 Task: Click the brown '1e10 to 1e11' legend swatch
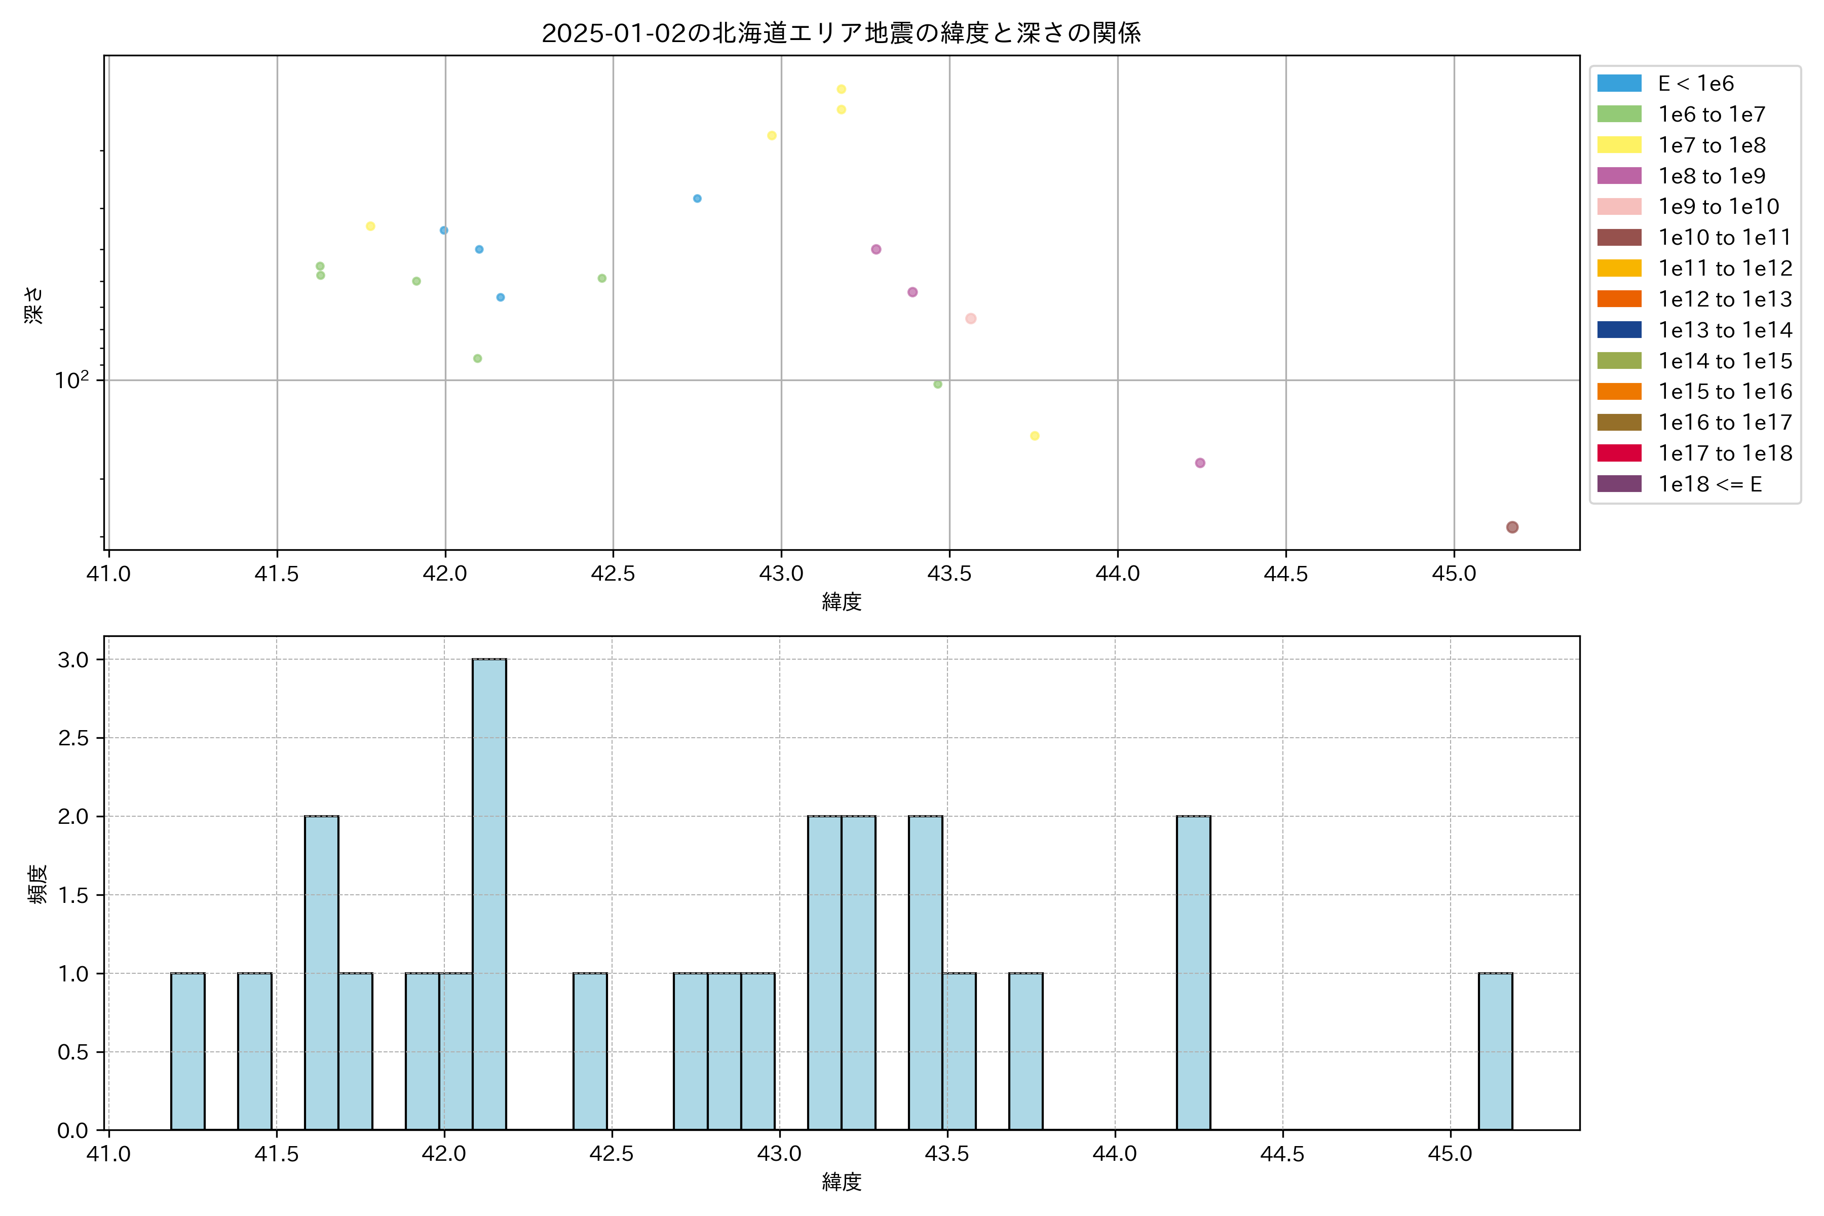click(x=1618, y=237)
